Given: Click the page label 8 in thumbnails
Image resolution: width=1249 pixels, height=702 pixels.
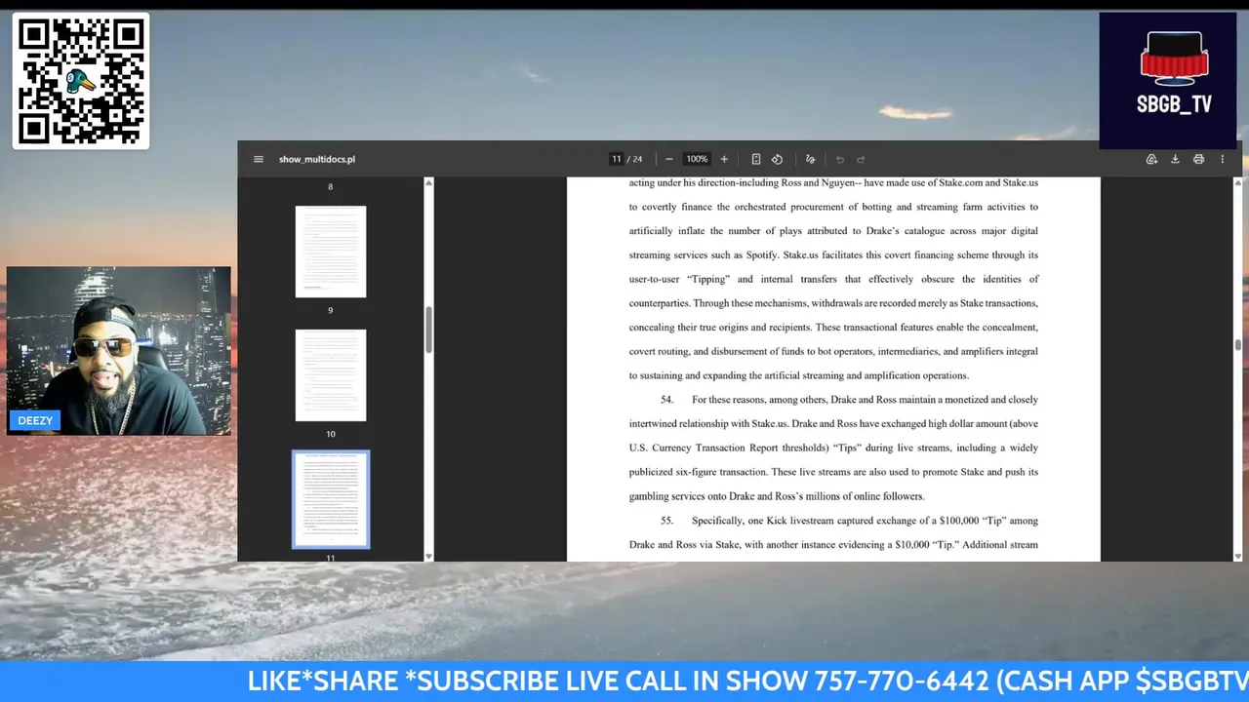Looking at the screenshot, I should click(331, 186).
